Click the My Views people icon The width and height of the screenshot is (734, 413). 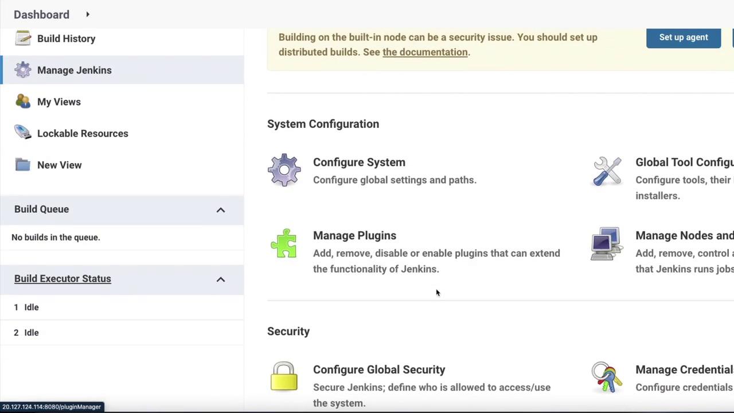coord(23,102)
